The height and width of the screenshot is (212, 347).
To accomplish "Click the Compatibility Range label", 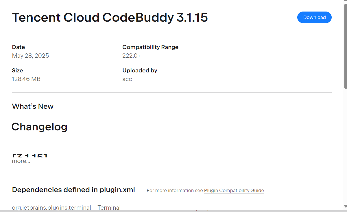I will (150, 47).
